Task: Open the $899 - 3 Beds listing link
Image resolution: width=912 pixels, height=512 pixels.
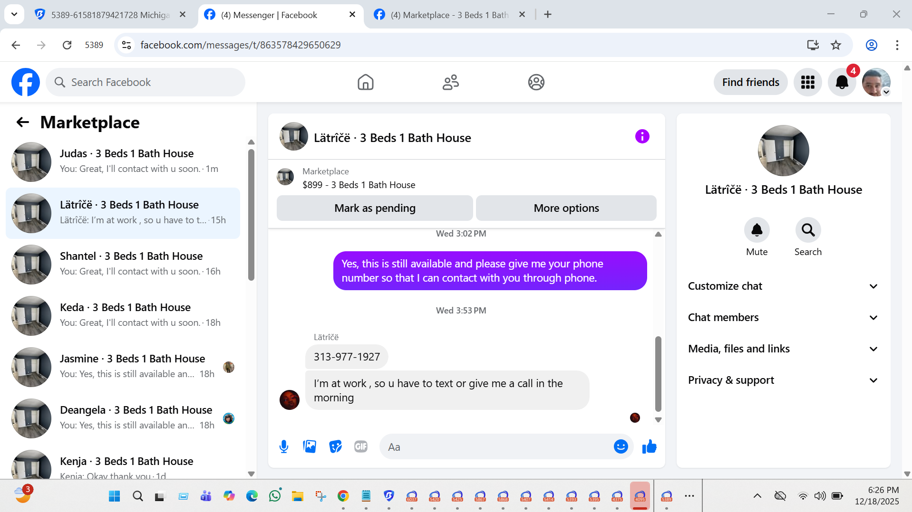Action: pos(359,185)
